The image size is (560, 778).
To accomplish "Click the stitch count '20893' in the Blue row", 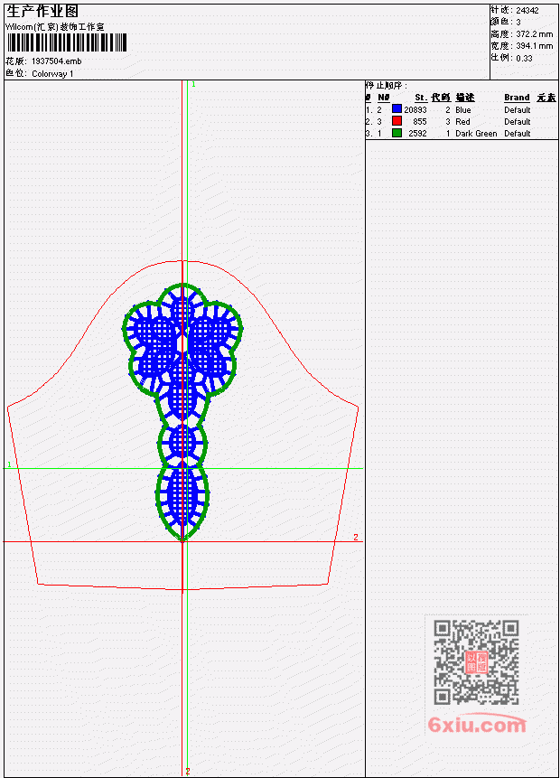I will coord(415,109).
